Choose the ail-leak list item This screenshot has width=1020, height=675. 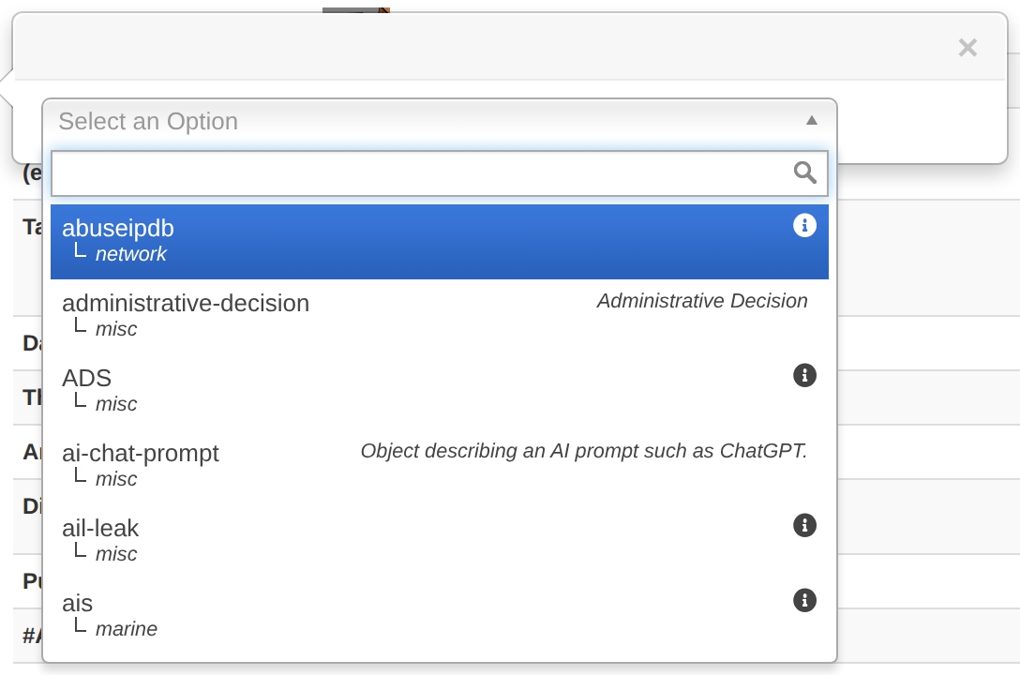pos(439,541)
